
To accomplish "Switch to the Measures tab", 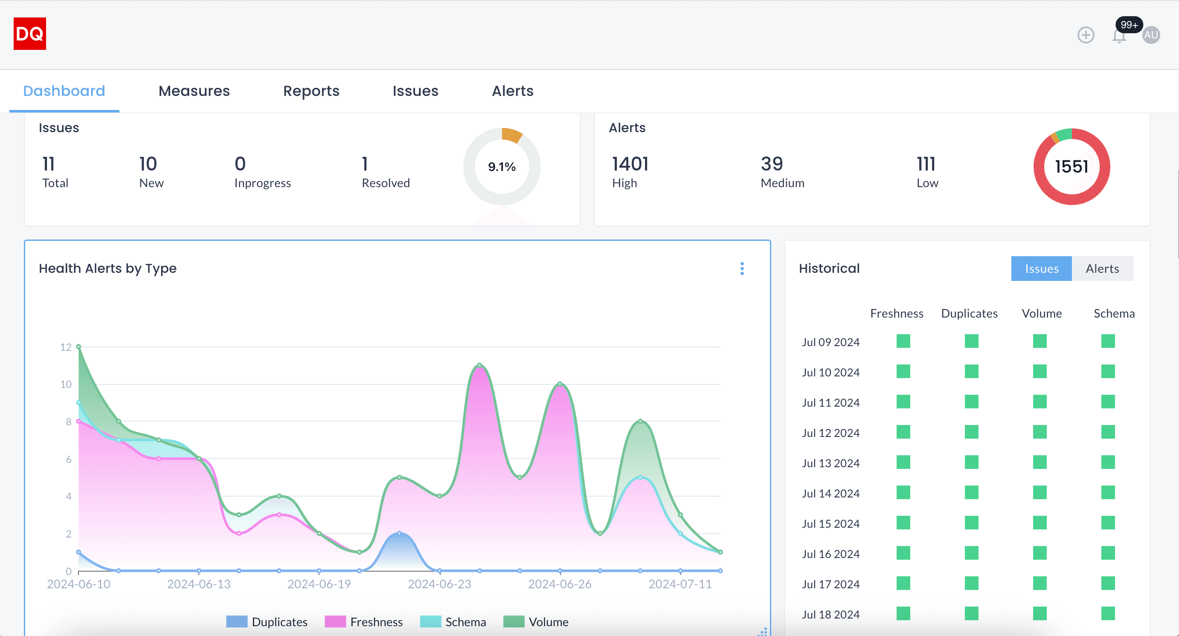I will (x=194, y=90).
